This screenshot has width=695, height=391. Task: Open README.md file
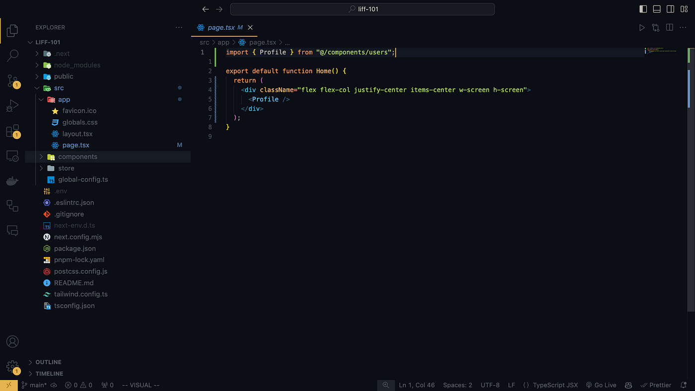(108, 283)
